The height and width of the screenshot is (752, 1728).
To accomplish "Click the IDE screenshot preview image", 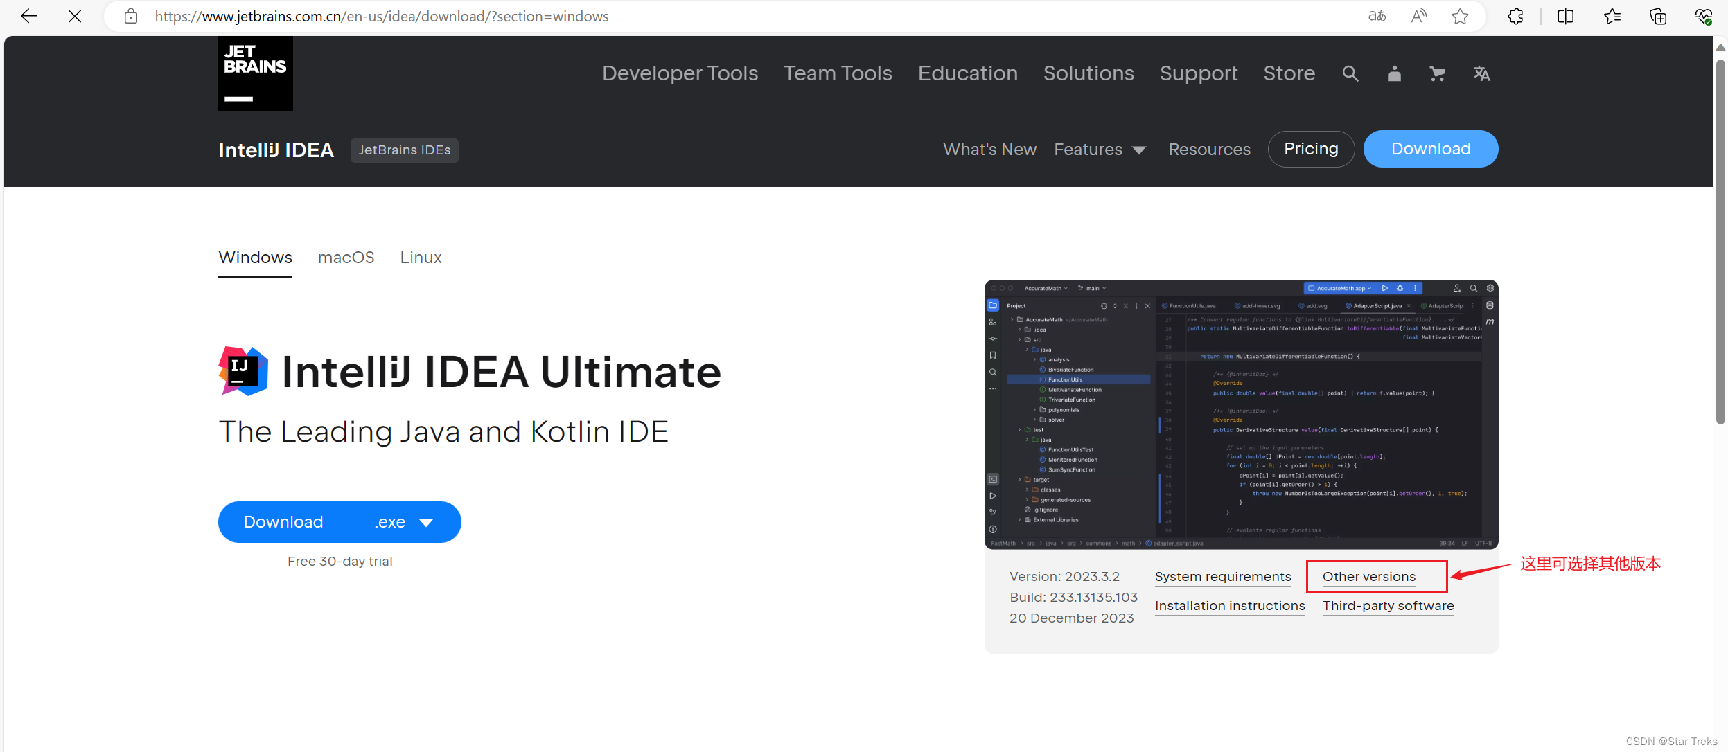I will point(1241,414).
